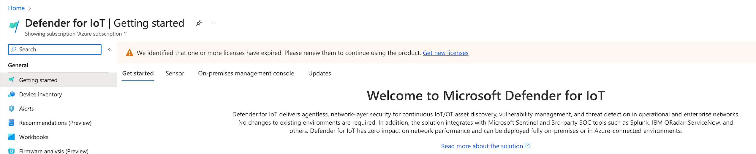
Task: Open Read more about the solution link
Action: pyautogui.click(x=482, y=146)
